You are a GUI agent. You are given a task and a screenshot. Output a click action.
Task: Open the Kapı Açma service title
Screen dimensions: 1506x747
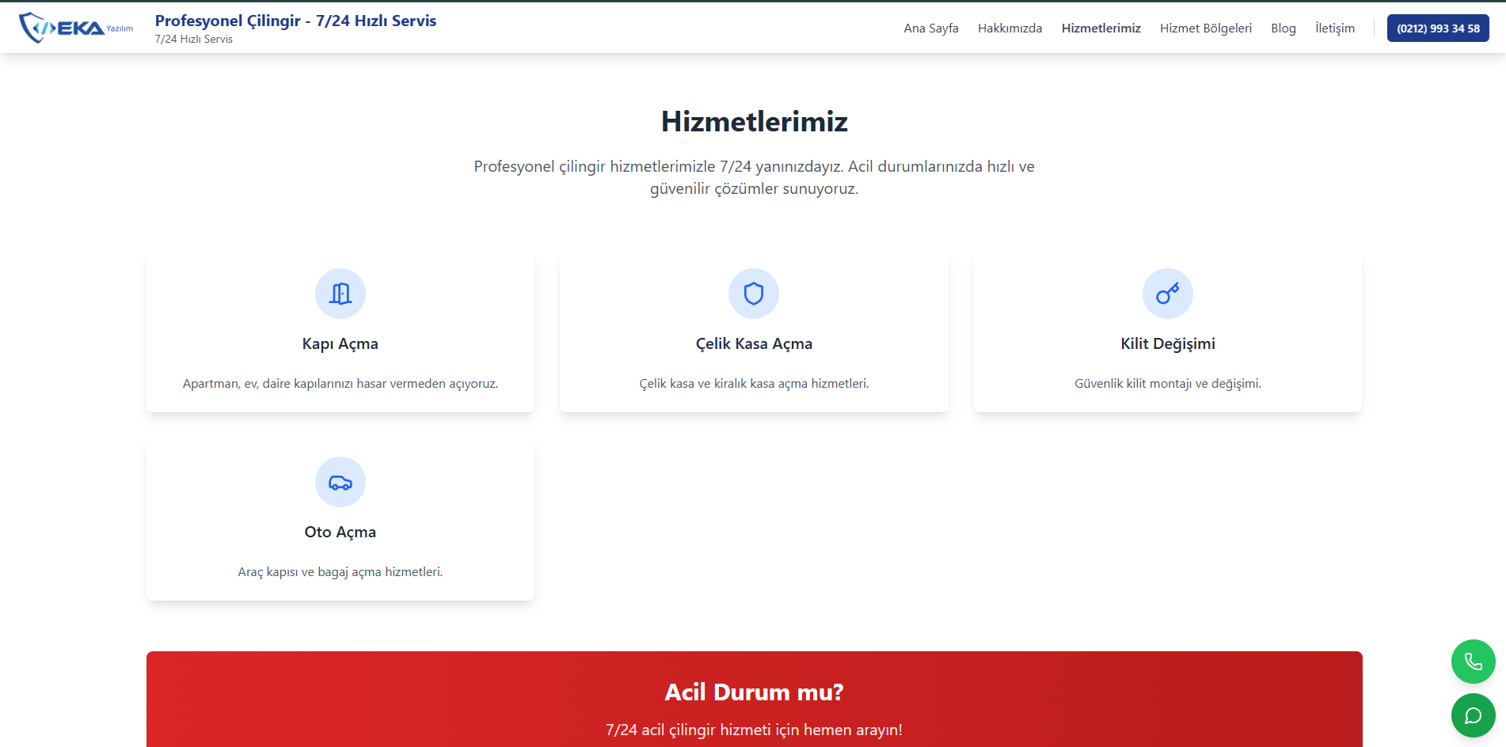340,343
